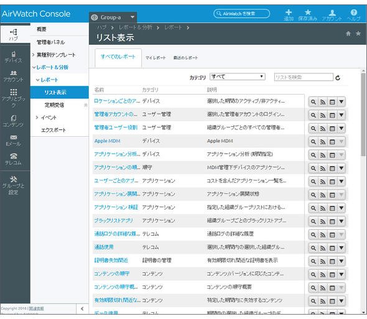The image size is (367, 319).
Task: Click the レポート＆分析 breadcrumb link
Action: tap(136, 27)
